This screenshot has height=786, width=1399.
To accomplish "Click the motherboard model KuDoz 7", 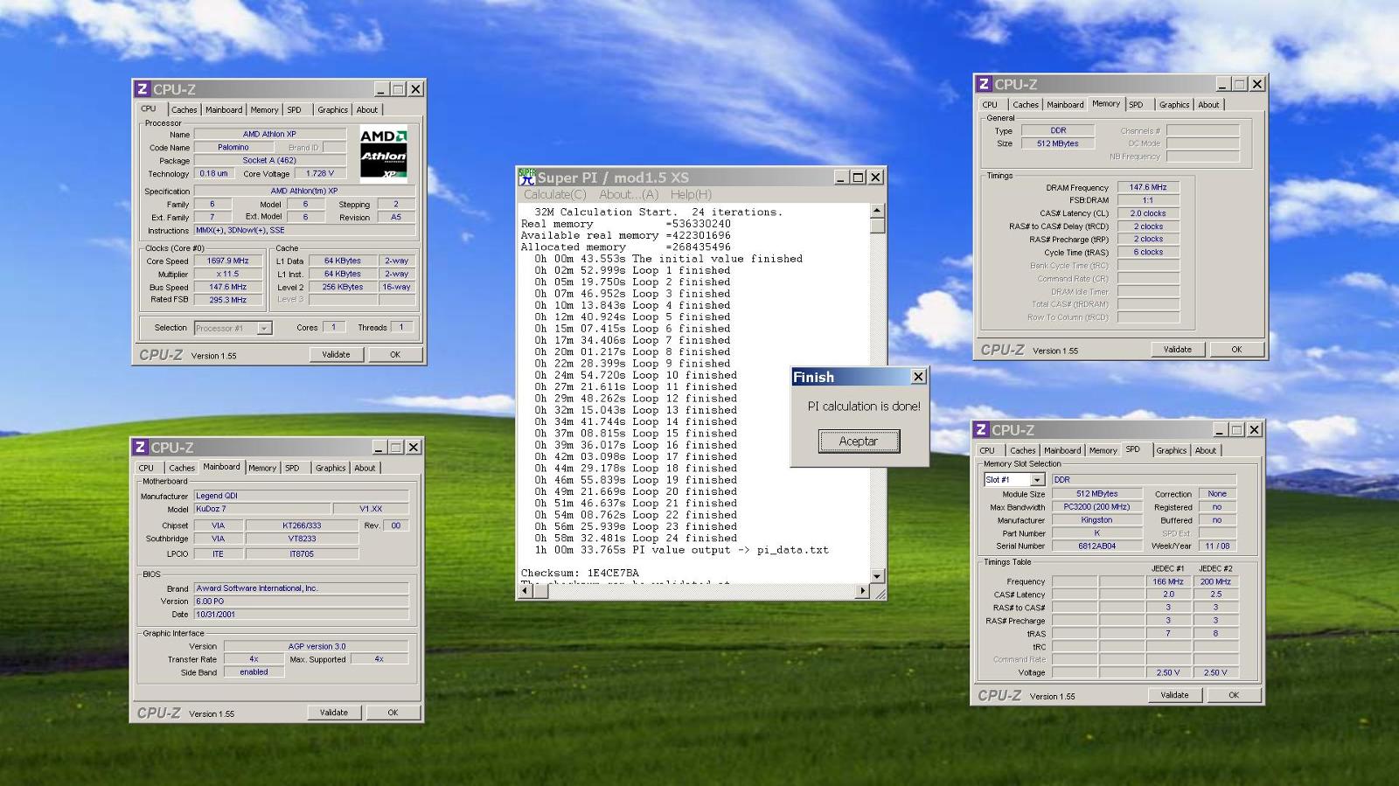I will pos(262,509).
